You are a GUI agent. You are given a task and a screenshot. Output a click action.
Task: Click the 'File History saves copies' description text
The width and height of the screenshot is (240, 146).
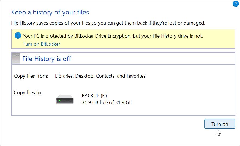[108, 23]
